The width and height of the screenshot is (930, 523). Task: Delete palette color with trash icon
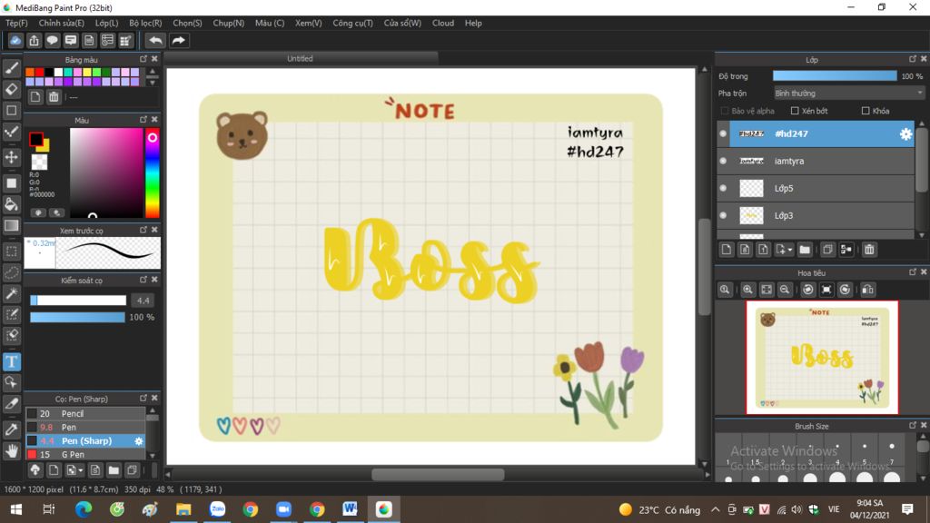pyautogui.click(x=54, y=96)
